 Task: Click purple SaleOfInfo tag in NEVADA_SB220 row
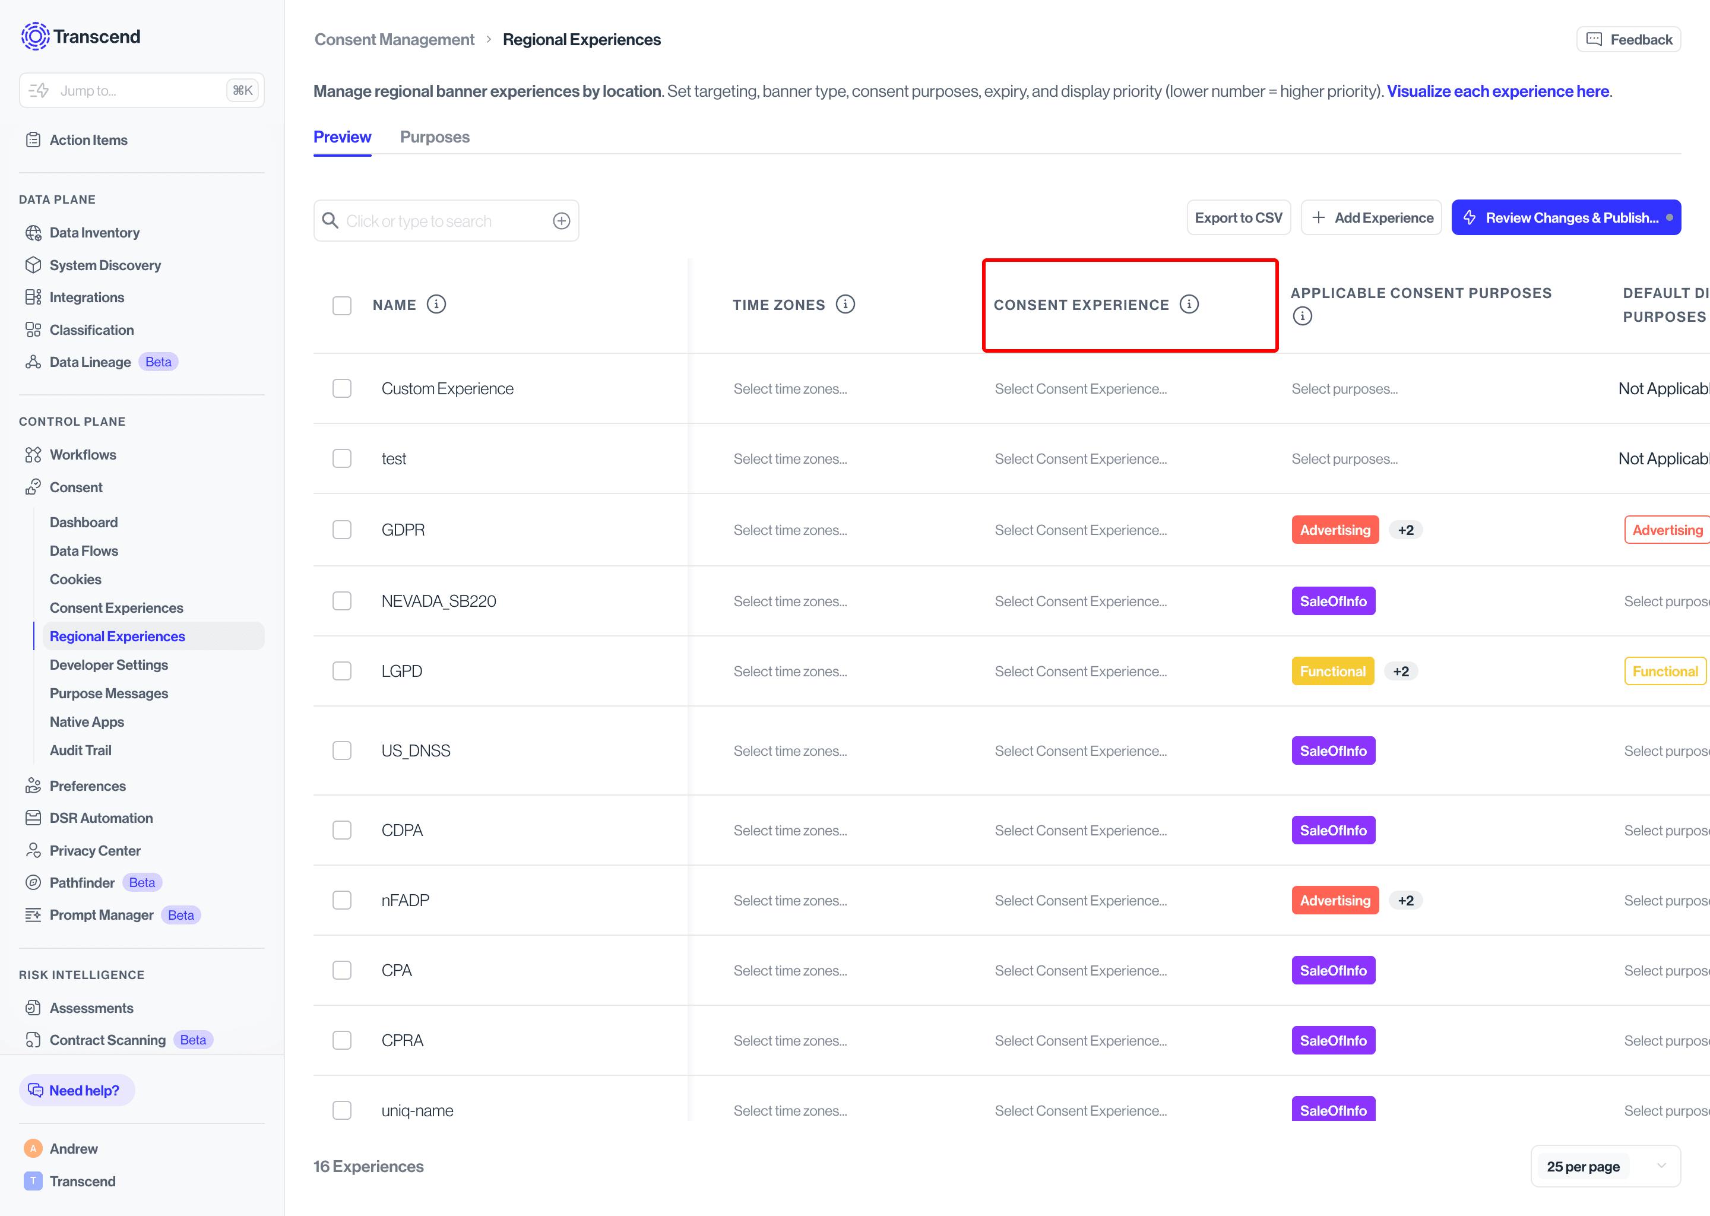(1334, 600)
